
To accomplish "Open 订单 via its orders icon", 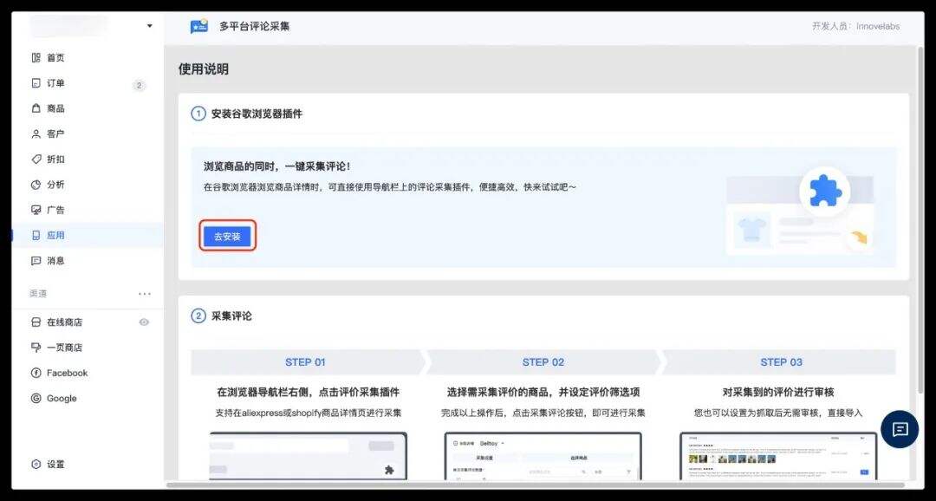I will pos(35,83).
